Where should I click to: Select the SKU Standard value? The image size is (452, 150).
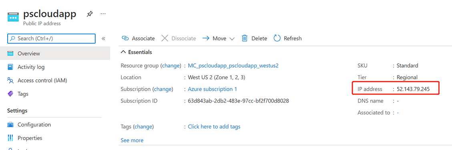point(407,66)
